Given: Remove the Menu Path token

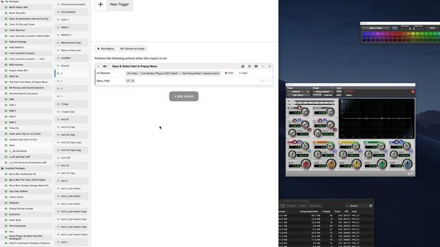Looking at the screenshot, I should click(133, 81).
